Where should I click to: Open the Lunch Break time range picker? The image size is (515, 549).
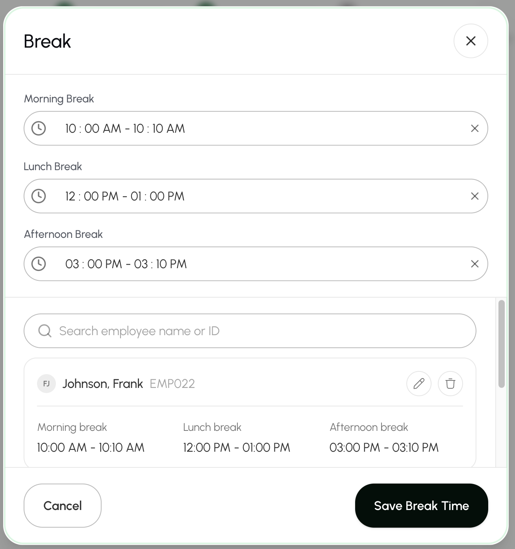pyautogui.click(x=256, y=196)
